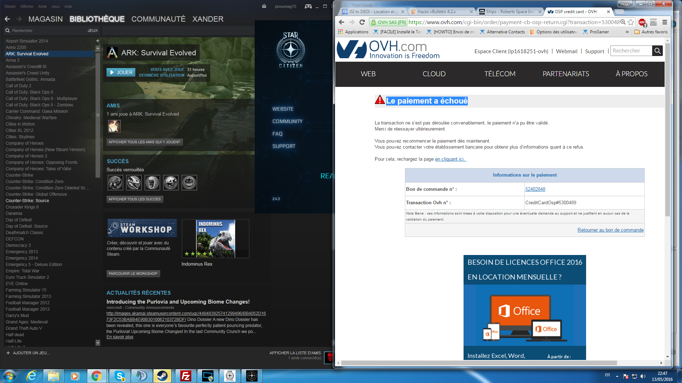Open Steam Workshop banner image
This screenshot has width=682, height=383.
(142, 228)
